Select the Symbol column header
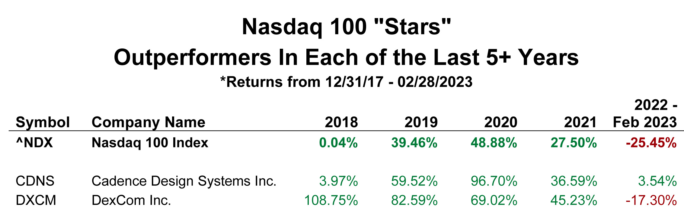The height and width of the screenshot is (220, 684). 43,122
